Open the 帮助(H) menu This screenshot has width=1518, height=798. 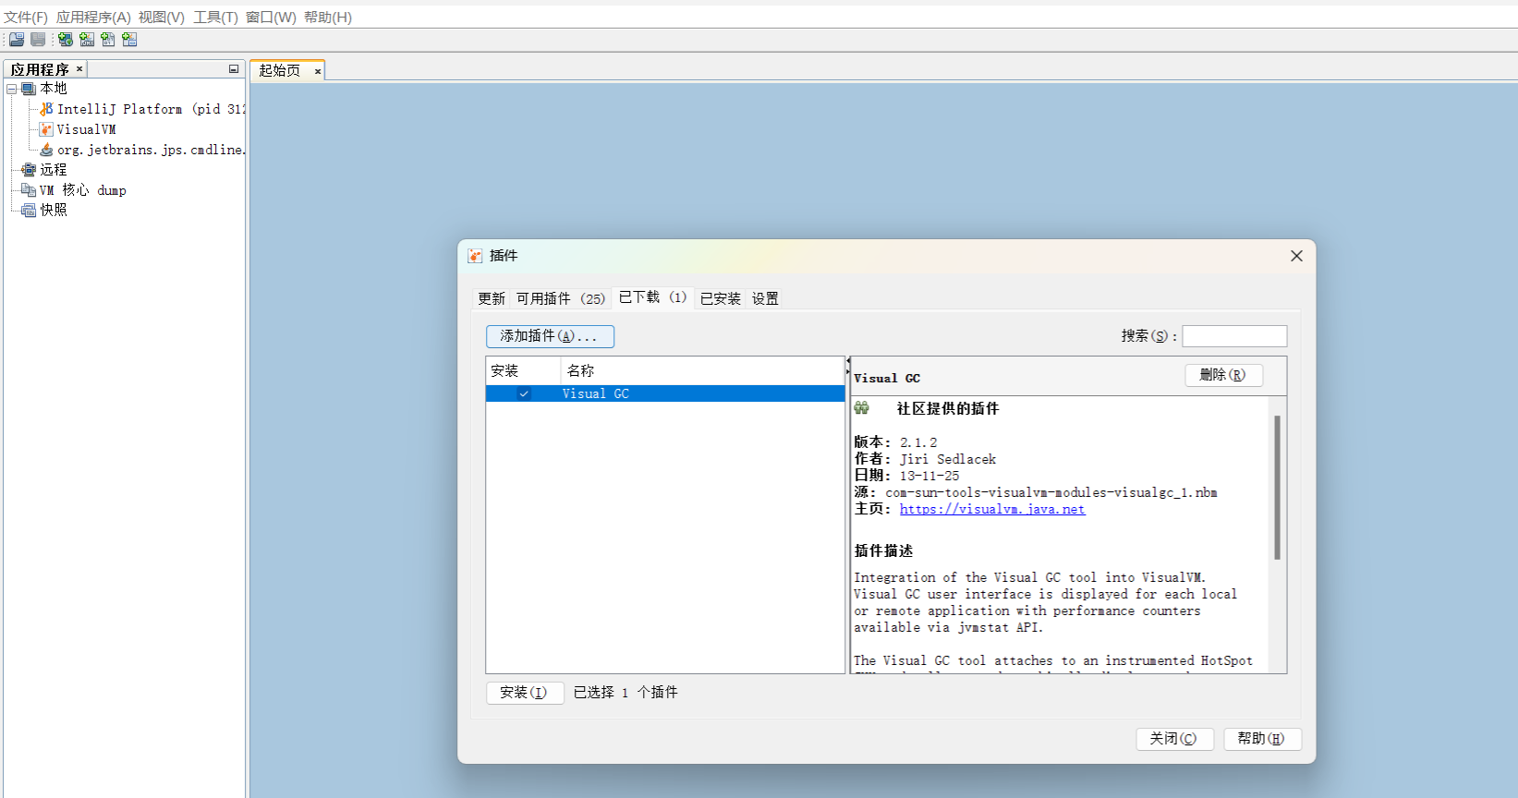[328, 18]
